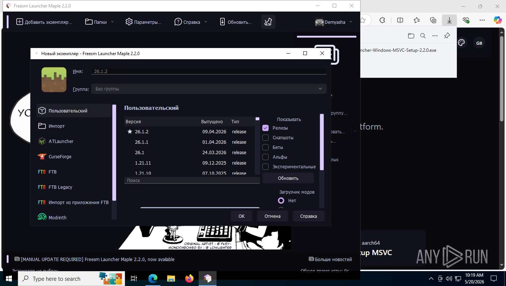Open the Help (Справка) toolbar menu

point(191,22)
